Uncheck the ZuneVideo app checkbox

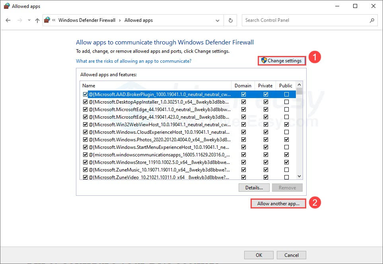point(85,177)
